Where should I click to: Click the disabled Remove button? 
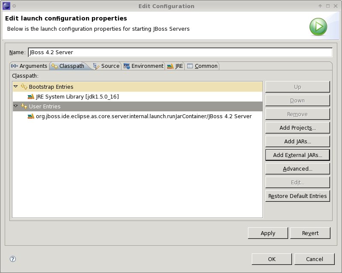298,114
